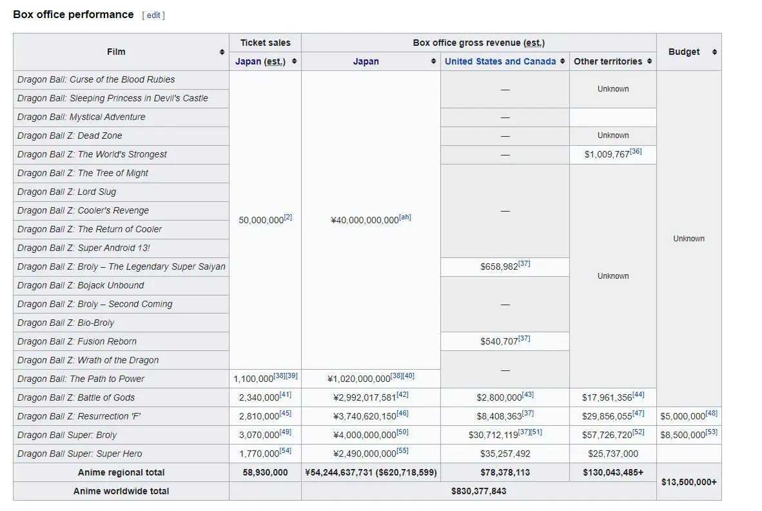This screenshot has height=511, width=762.
Task: Open United States and Canada header link
Action: (500, 61)
